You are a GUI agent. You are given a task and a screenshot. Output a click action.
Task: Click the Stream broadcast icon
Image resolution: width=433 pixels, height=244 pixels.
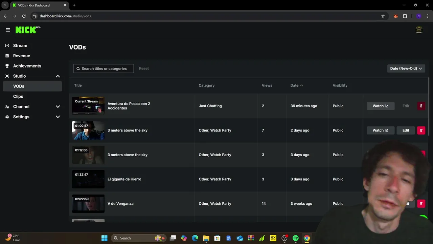point(7,45)
